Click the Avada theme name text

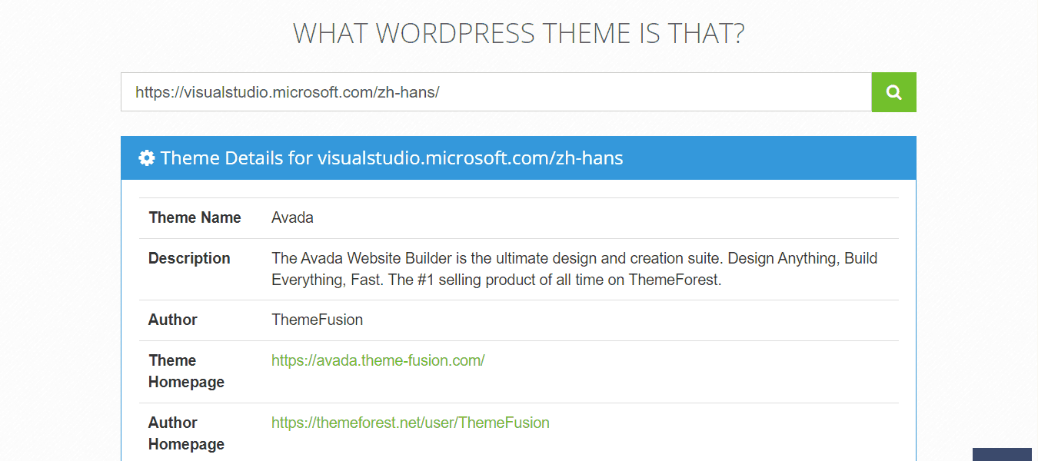(x=292, y=217)
